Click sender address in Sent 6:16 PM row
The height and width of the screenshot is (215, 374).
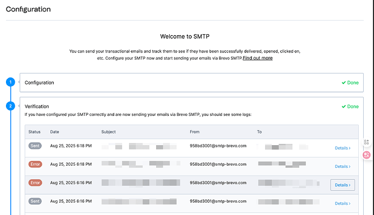[218, 201]
